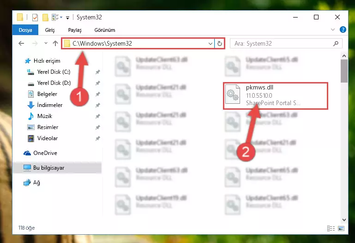Refresh the System32 folder view
Screen dimensions: 355x243
pos(219,44)
